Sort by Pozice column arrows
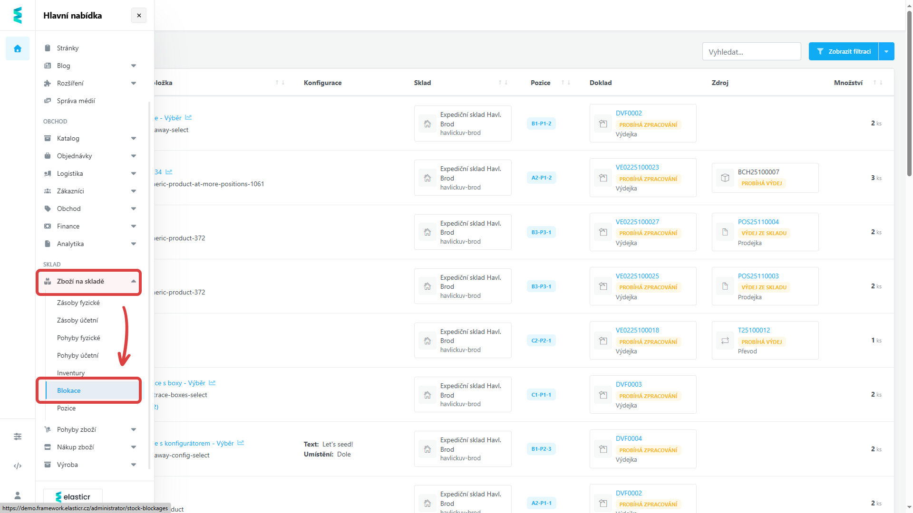The image size is (913, 513). pyautogui.click(x=565, y=83)
